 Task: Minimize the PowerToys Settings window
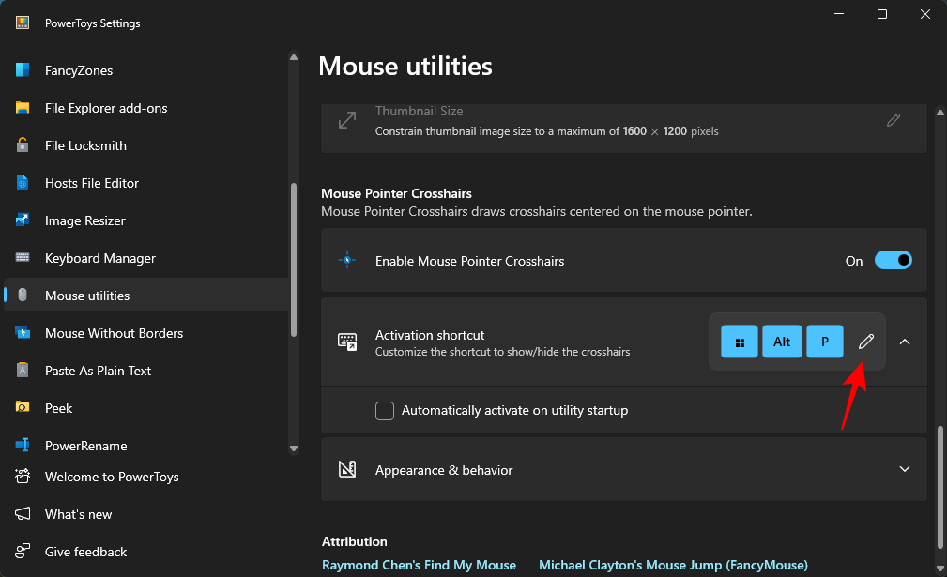[x=839, y=14]
